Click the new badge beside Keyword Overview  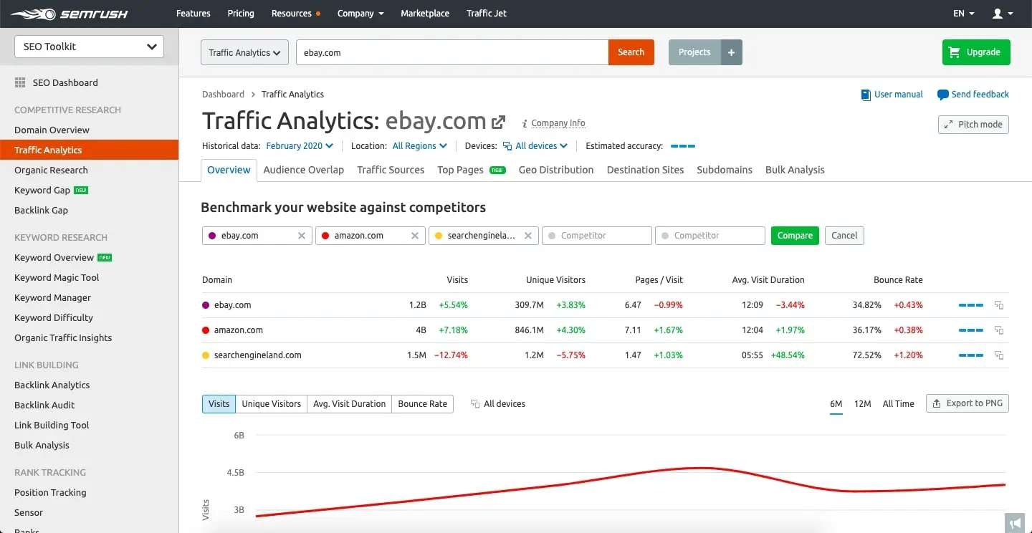pos(105,258)
